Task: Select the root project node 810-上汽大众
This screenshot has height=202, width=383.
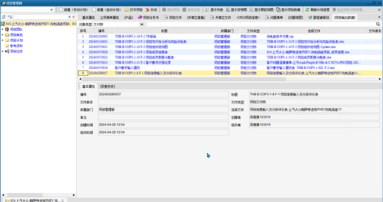Action: point(41,24)
